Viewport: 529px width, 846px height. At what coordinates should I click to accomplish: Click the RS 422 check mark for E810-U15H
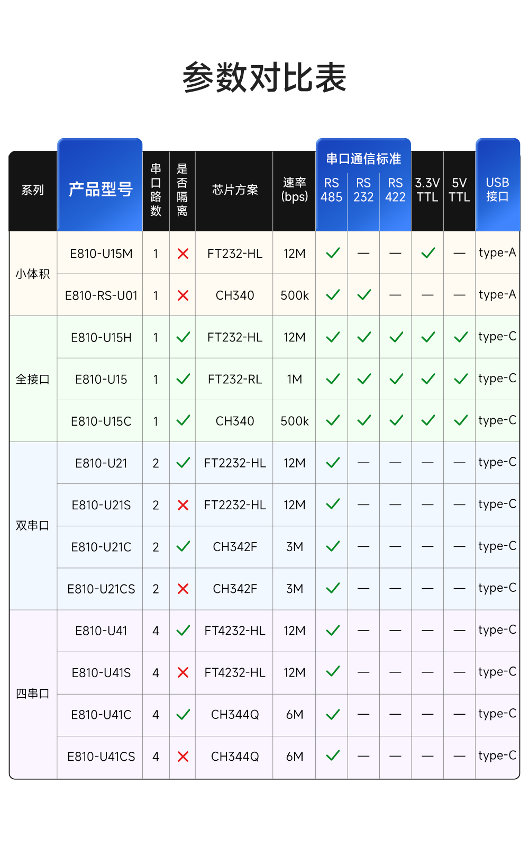[396, 337]
